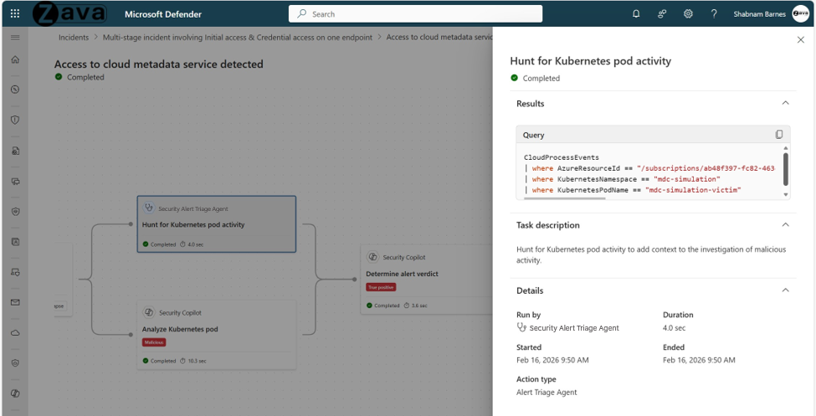Image resolution: width=816 pixels, height=416 pixels.
Task: Open notifications bell in header
Action: click(x=636, y=13)
